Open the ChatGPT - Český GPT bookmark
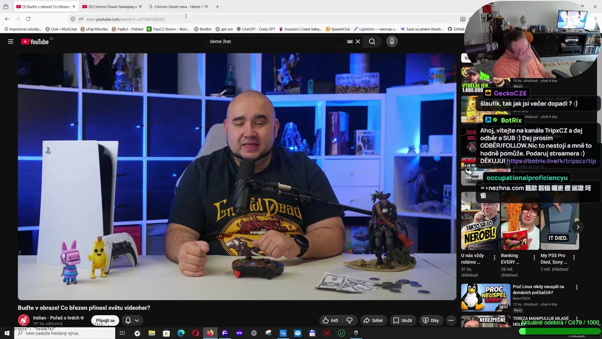 [255, 29]
